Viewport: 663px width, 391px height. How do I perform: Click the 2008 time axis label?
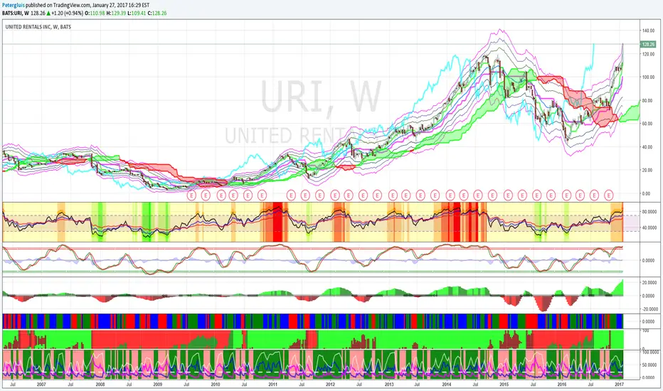pyautogui.click(x=100, y=384)
